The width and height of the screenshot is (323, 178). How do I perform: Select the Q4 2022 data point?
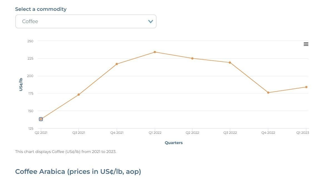coord(268,93)
